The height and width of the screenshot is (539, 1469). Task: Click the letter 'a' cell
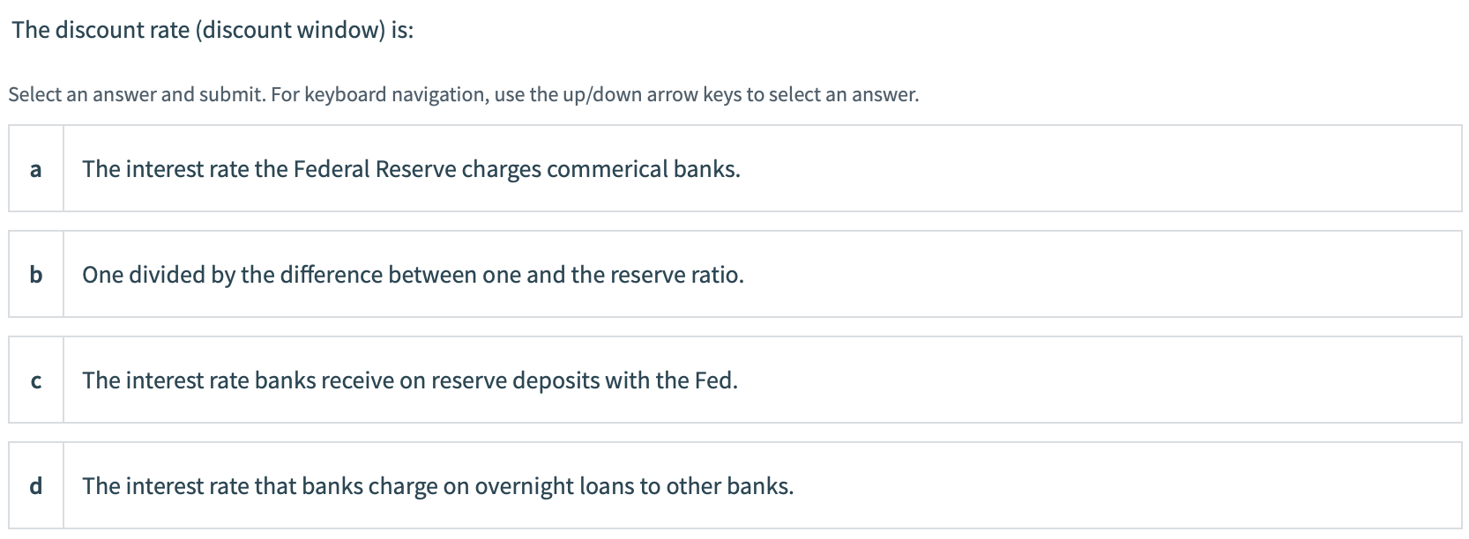[35, 169]
